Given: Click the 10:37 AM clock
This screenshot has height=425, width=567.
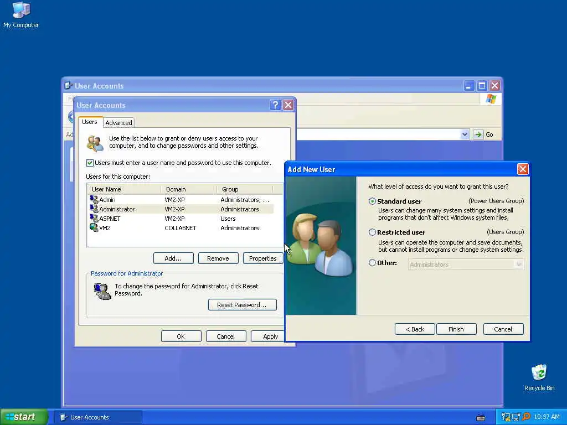Looking at the screenshot, I should tap(547, 417).
